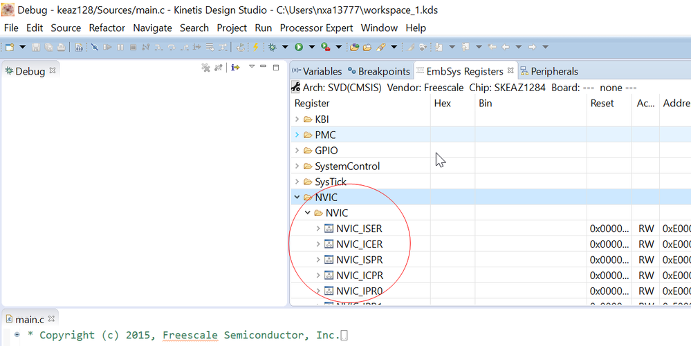Expand the KBI register group
Viewport: 691px width, 346px height.
click(x=297, y=119)
